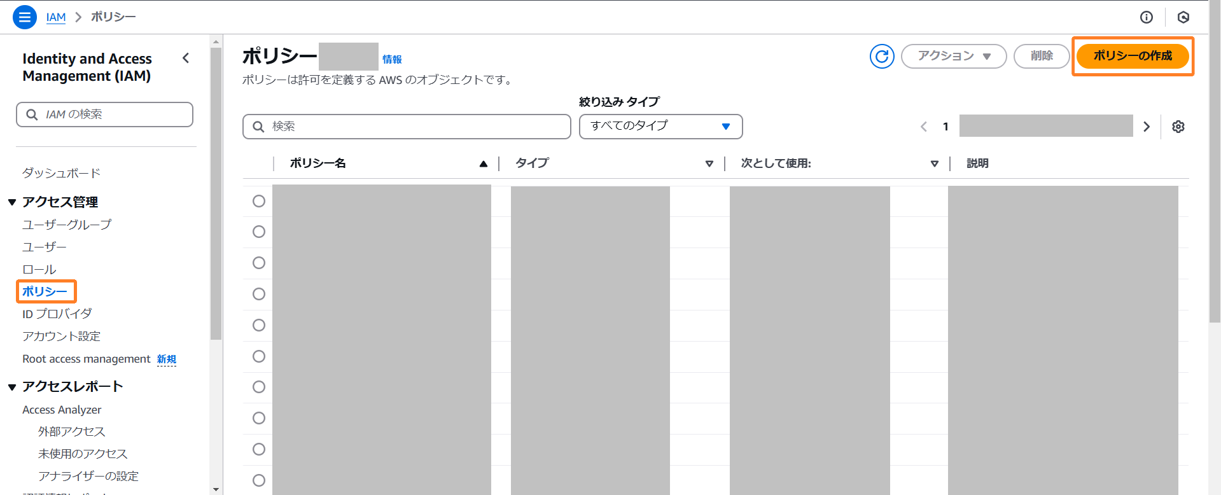Click the IAM breadcrumb link
The height and width of the screenshot is (495, 1221).
click(x=56, y=17)
